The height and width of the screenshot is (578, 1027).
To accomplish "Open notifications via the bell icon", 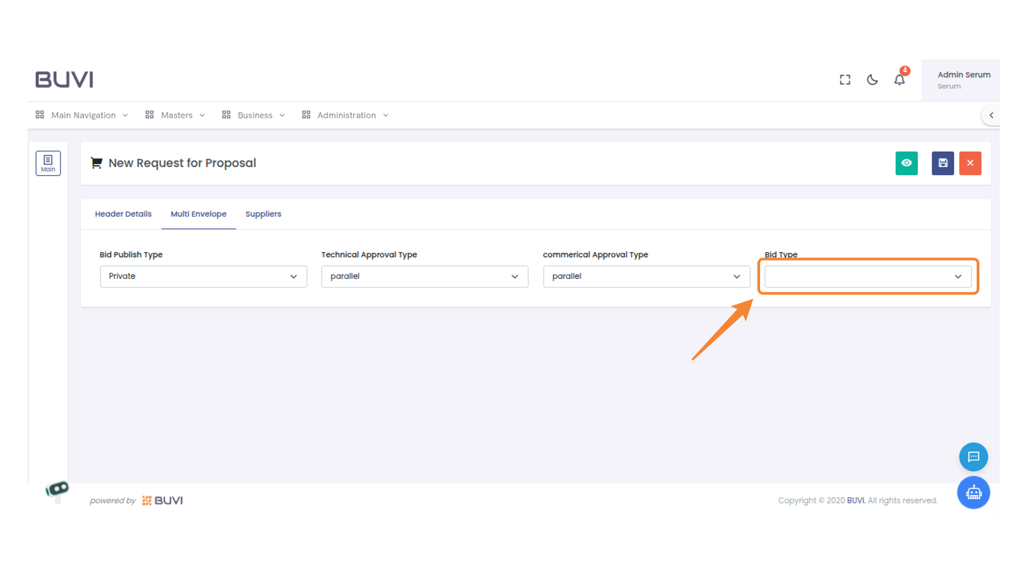I will coord(900,79).
